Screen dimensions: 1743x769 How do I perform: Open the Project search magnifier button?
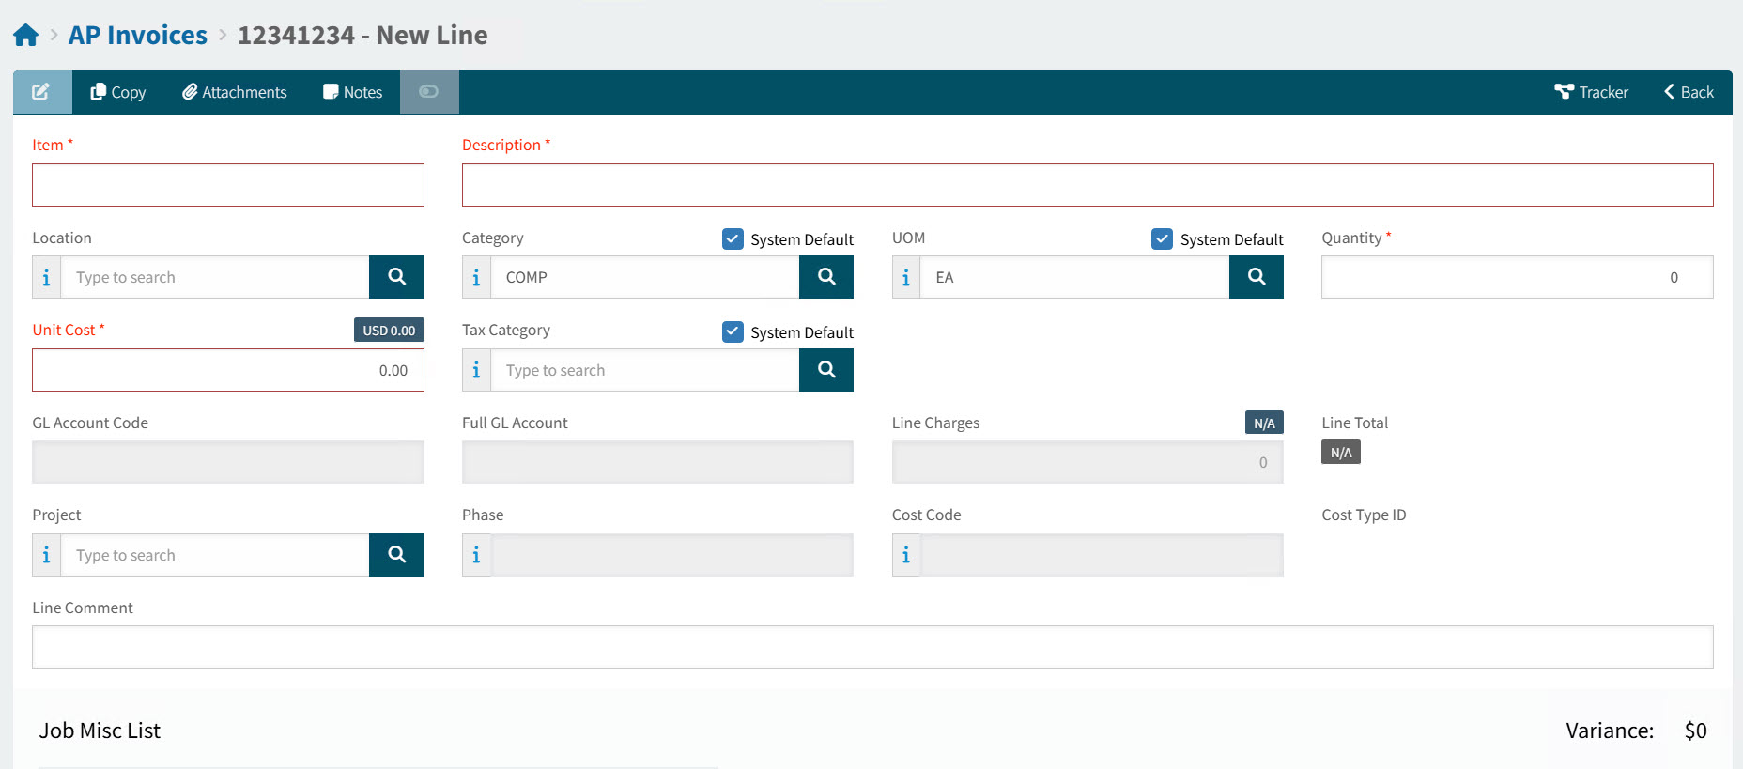396,555
